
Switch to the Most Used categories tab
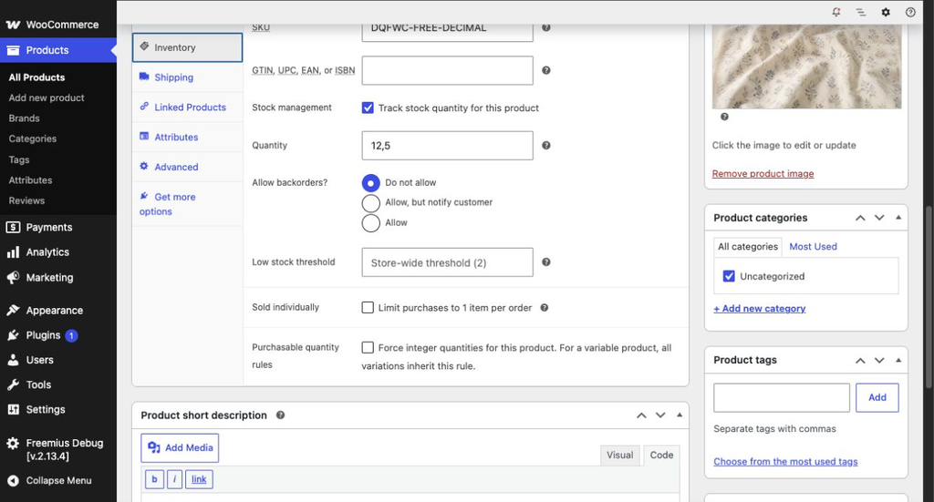[813, 246]
